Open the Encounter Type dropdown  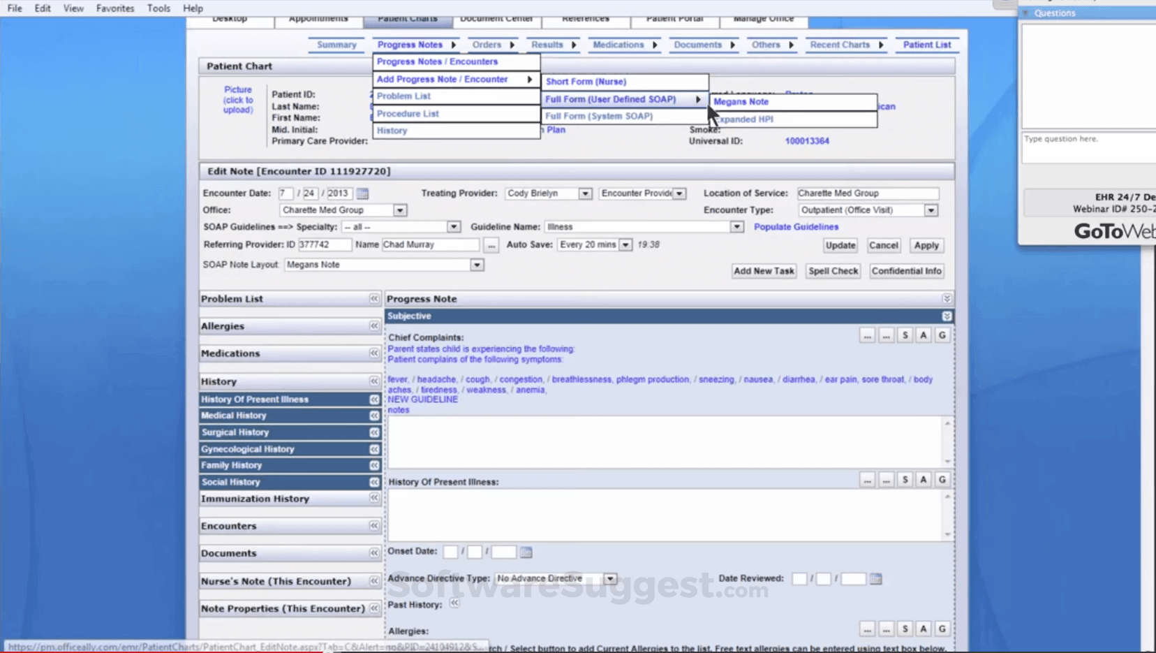pos(931,210)
